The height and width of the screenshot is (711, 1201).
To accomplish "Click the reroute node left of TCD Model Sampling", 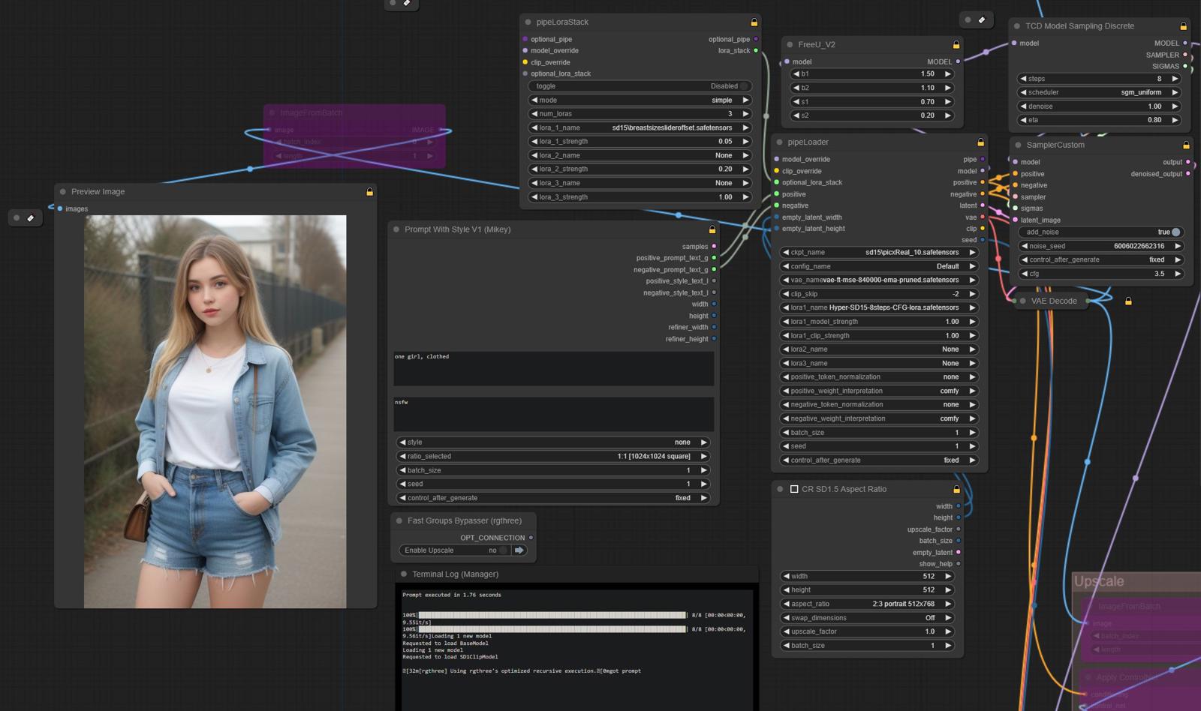I will pos(975,20).
